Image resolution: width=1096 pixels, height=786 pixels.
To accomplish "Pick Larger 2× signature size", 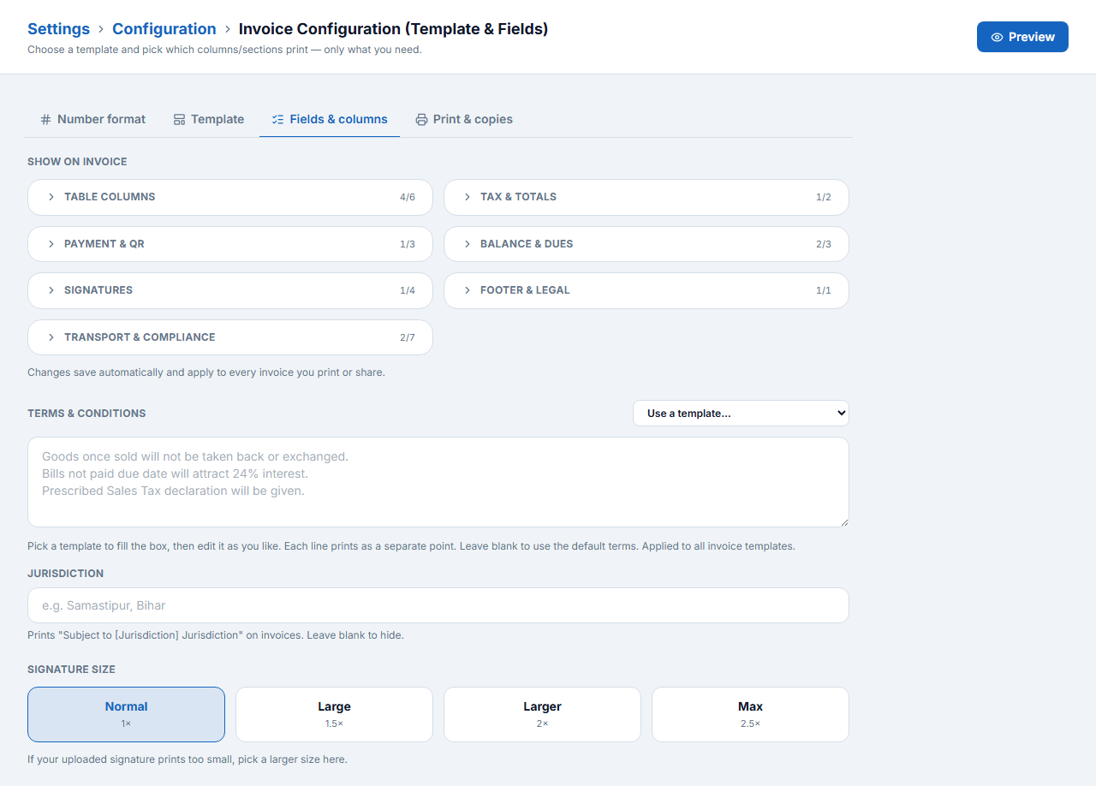I will (542, 714).
